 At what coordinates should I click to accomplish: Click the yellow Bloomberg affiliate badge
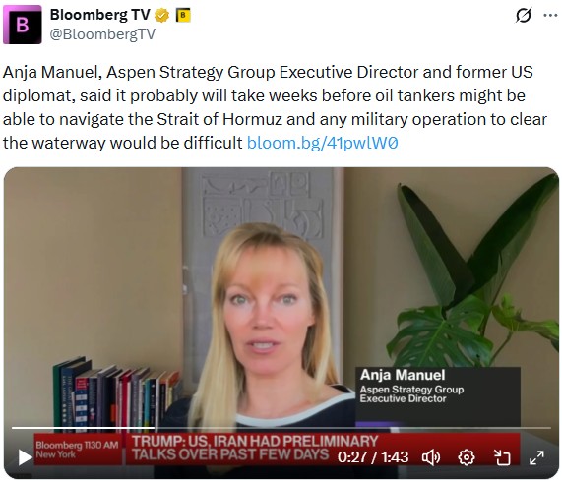183,15
